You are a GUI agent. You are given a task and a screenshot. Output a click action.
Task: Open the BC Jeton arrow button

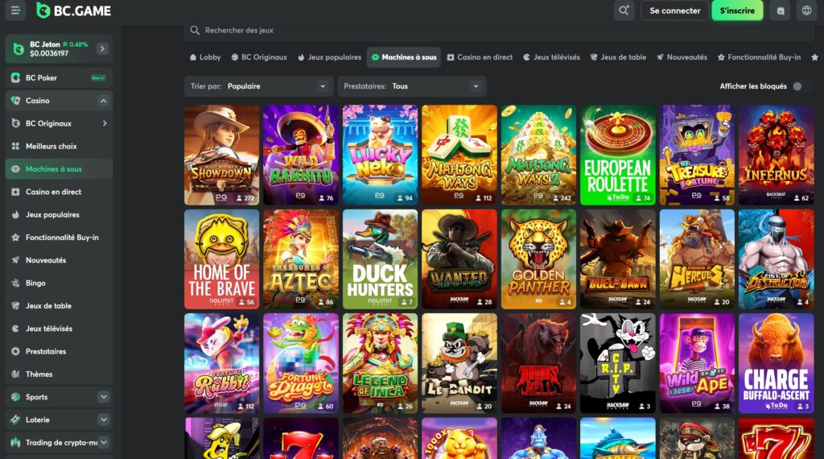point(102,49)
